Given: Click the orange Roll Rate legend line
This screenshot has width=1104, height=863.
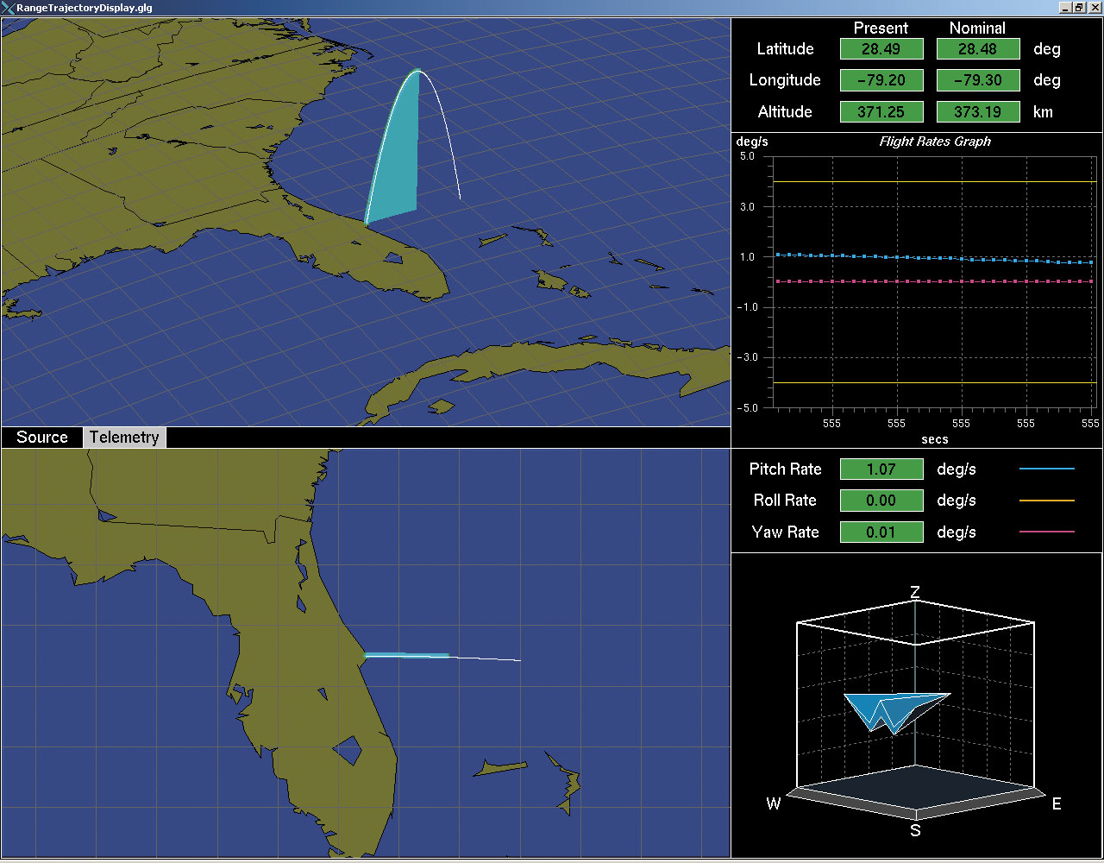Looking at the screenshot, I should point(1047,501).
